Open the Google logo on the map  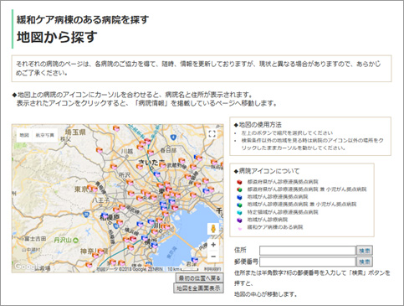28,267
